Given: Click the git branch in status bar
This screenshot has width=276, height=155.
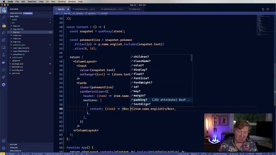Looking at the screenshot, I should coord(11,154).
